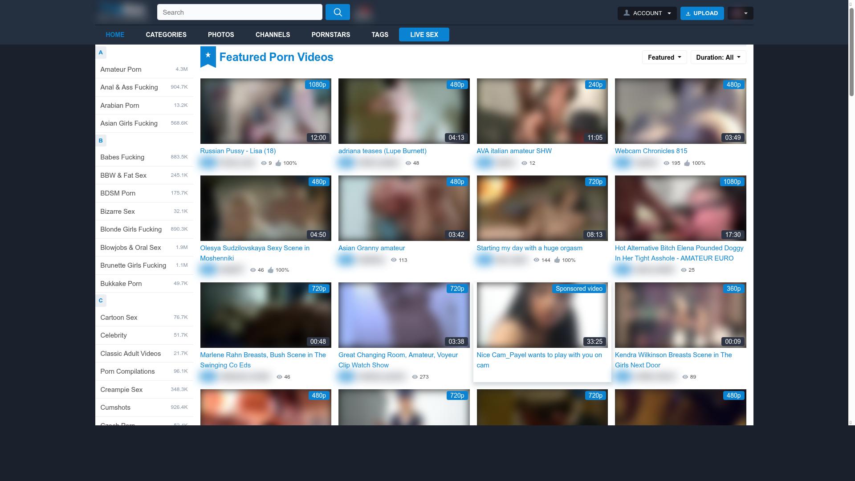The image size is (855, 481).
Task: Switch to the Categories tab
Action: tap(166, 34)
